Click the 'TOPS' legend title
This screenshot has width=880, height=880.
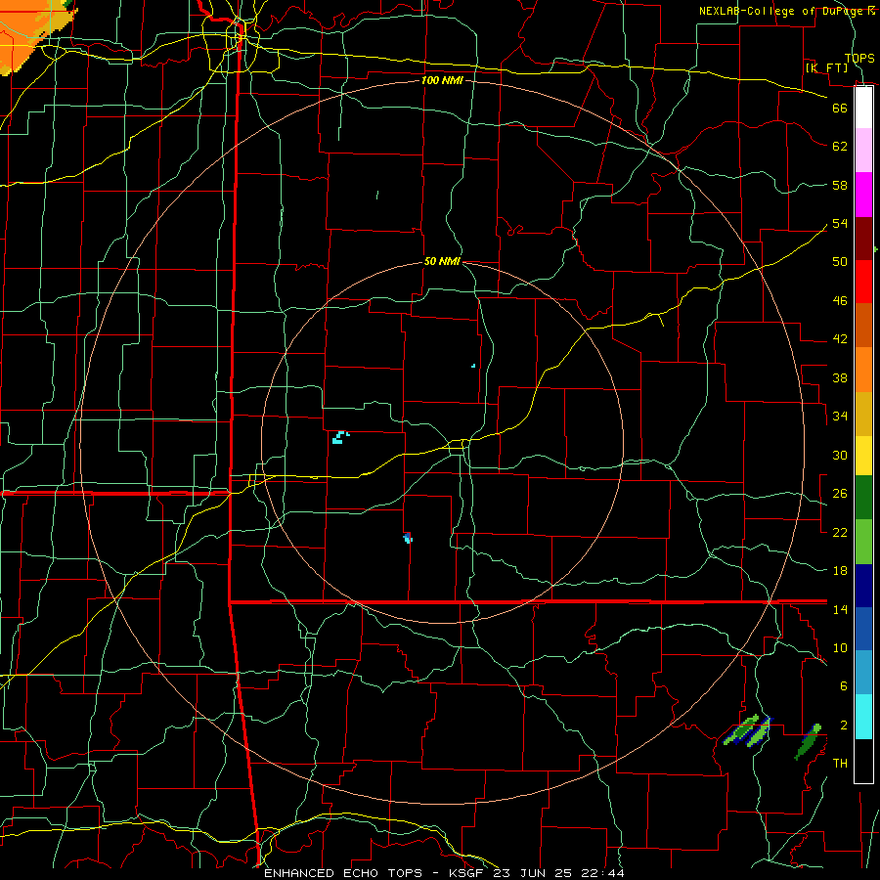tap(859, 58)
